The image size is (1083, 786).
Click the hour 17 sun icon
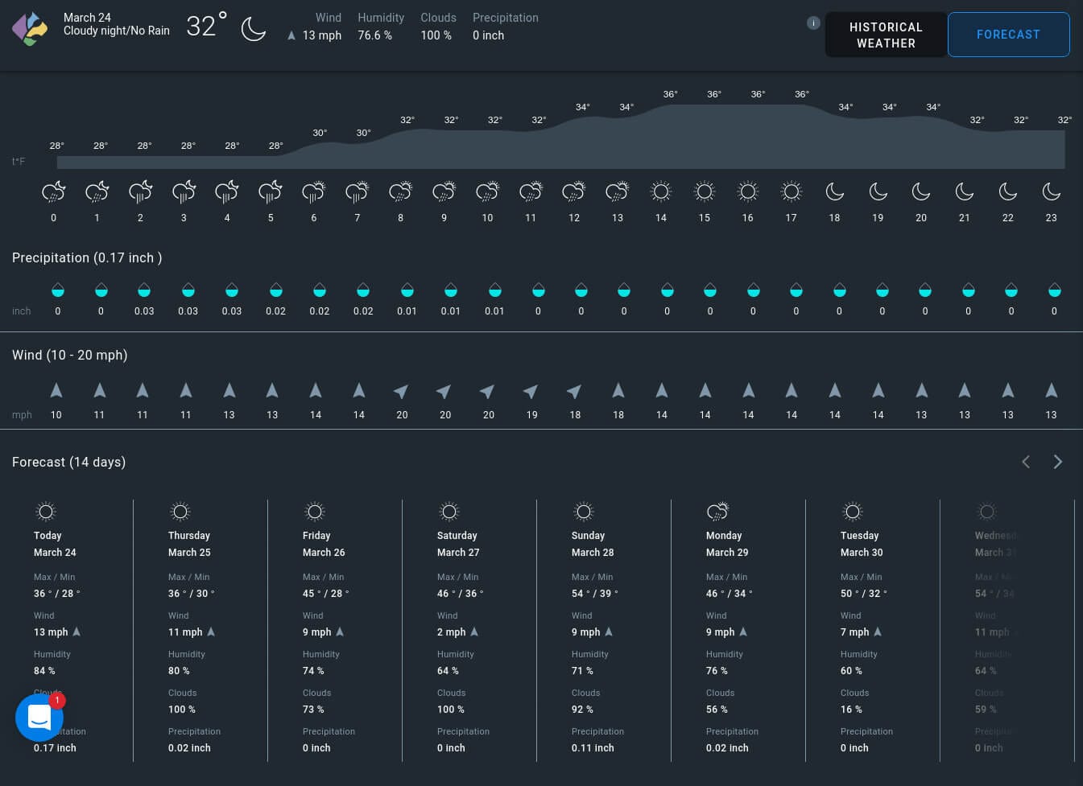pos(792,191)
